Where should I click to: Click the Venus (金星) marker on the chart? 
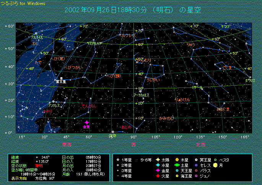click(x=86, y=123)
